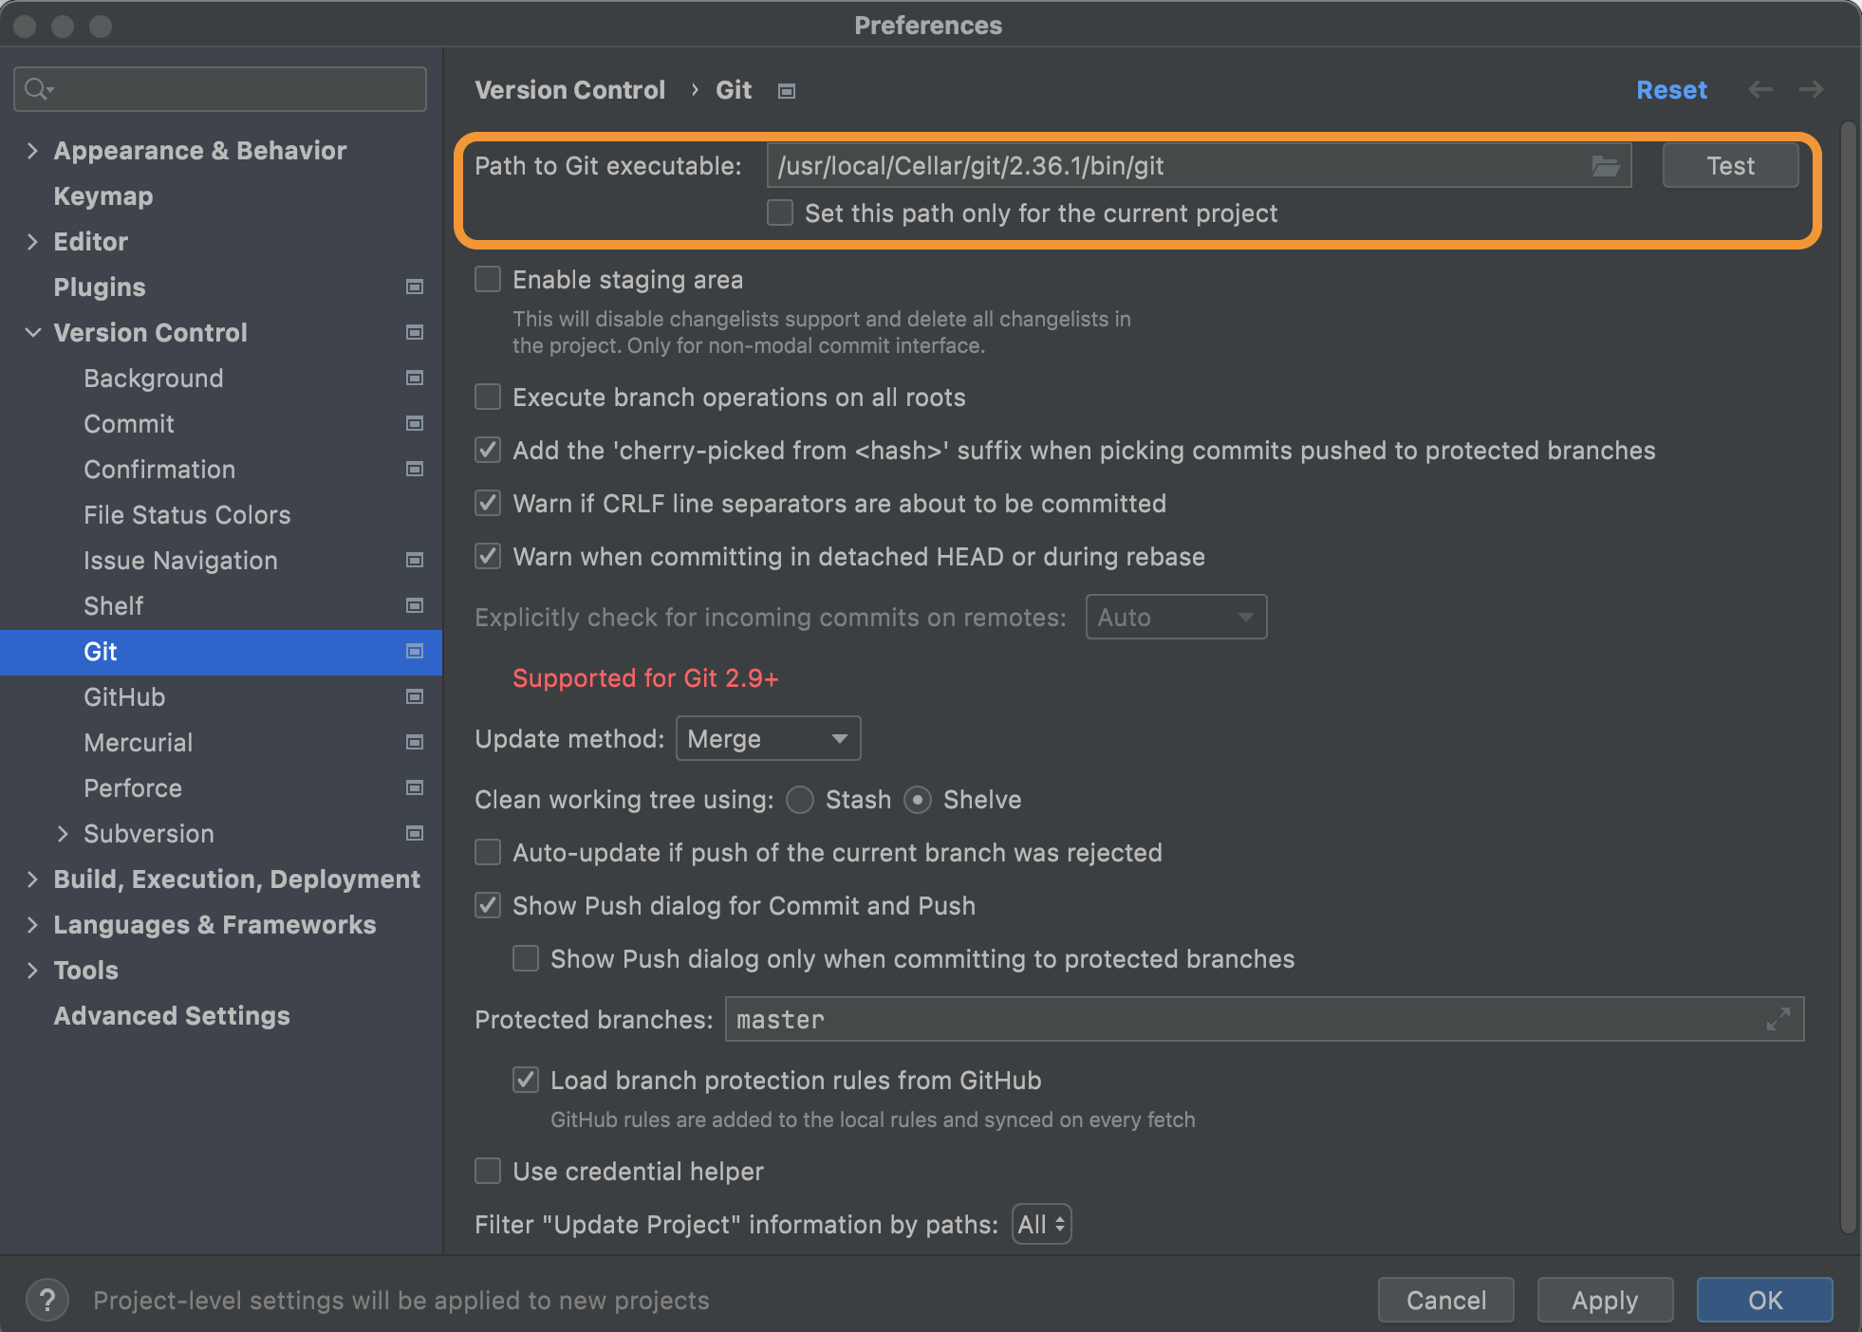Viewport: 1862px width, 1332px height.
Task: Enable the staging area checkbox
Action: [x=488, y=279]
